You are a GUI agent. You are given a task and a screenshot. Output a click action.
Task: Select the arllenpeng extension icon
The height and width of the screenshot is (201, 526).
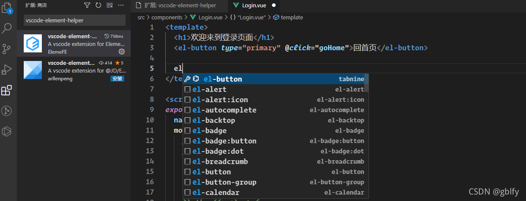pos(33,70)
